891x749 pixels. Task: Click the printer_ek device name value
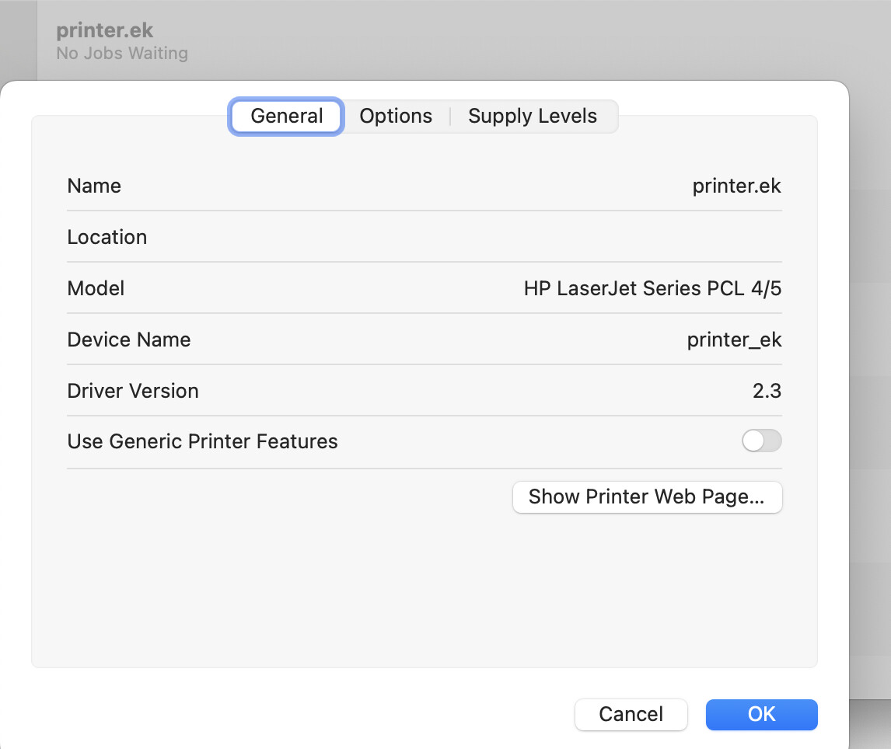734,340
